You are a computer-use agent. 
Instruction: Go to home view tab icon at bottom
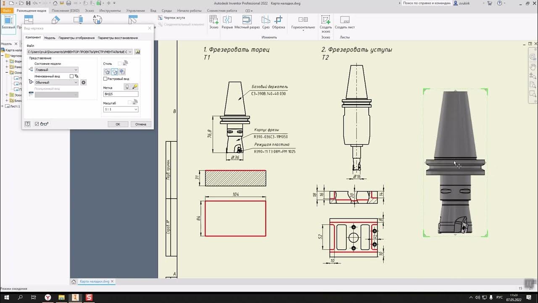coord(74,282)
